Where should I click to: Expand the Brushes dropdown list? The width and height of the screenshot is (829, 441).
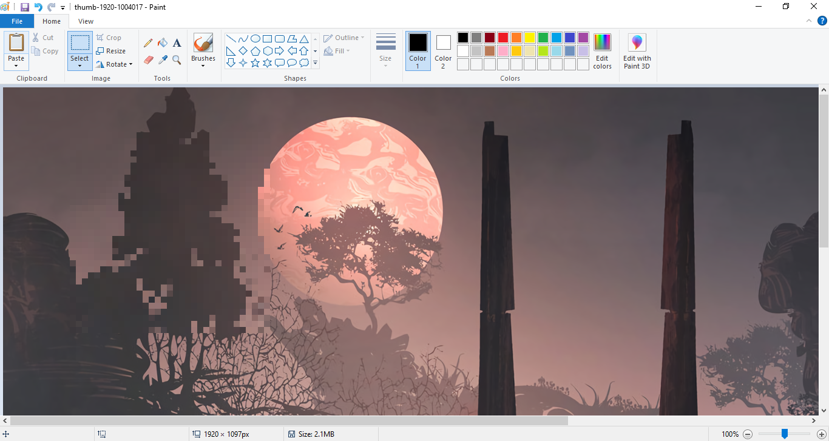click(203, 66)
